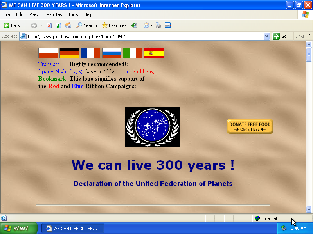Refresh the page with green arrows icon

[58, 25]
